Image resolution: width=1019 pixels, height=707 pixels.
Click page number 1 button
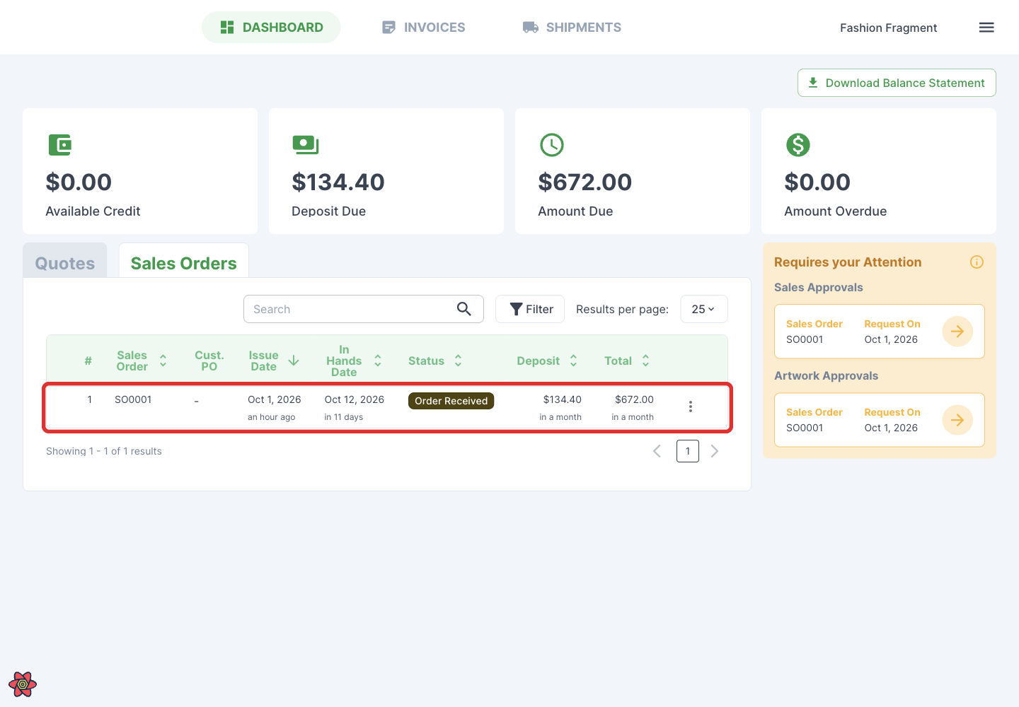(688, 451)
